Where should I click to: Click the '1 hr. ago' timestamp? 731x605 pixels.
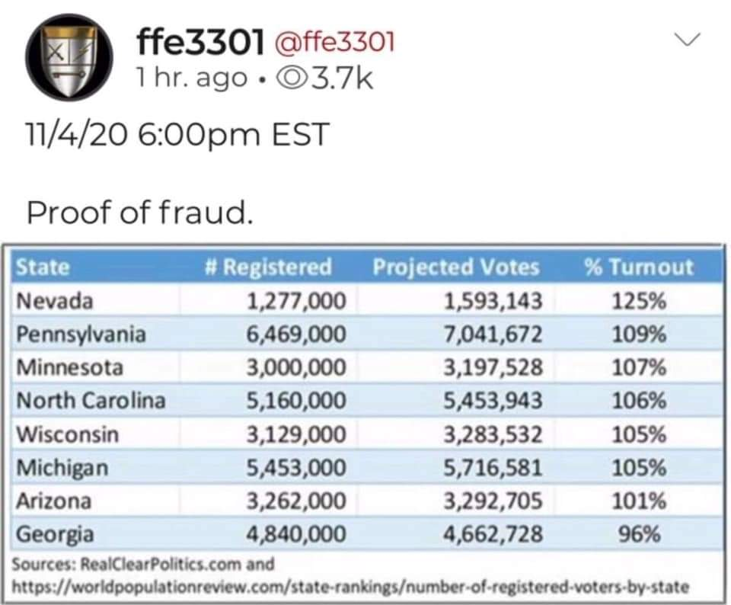click(x=191, y=78)
